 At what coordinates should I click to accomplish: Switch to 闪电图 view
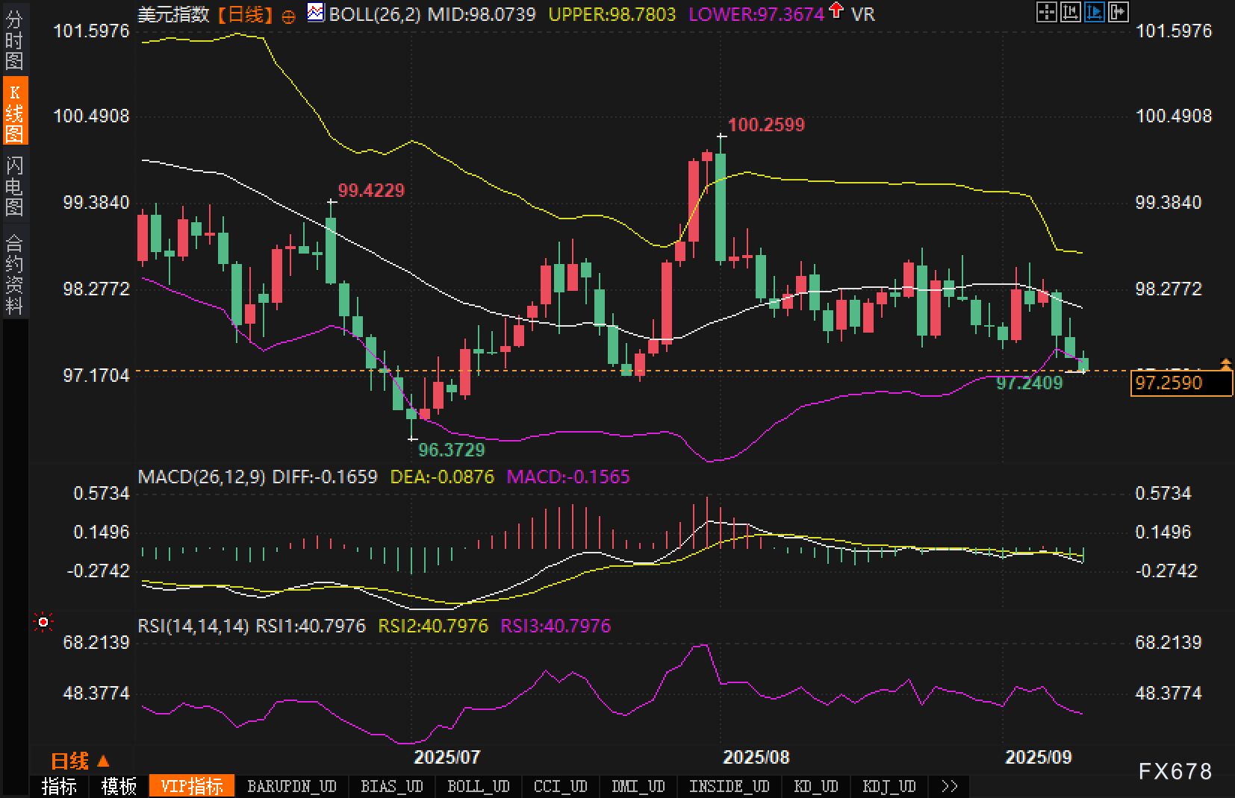click(x=14, y=186)
